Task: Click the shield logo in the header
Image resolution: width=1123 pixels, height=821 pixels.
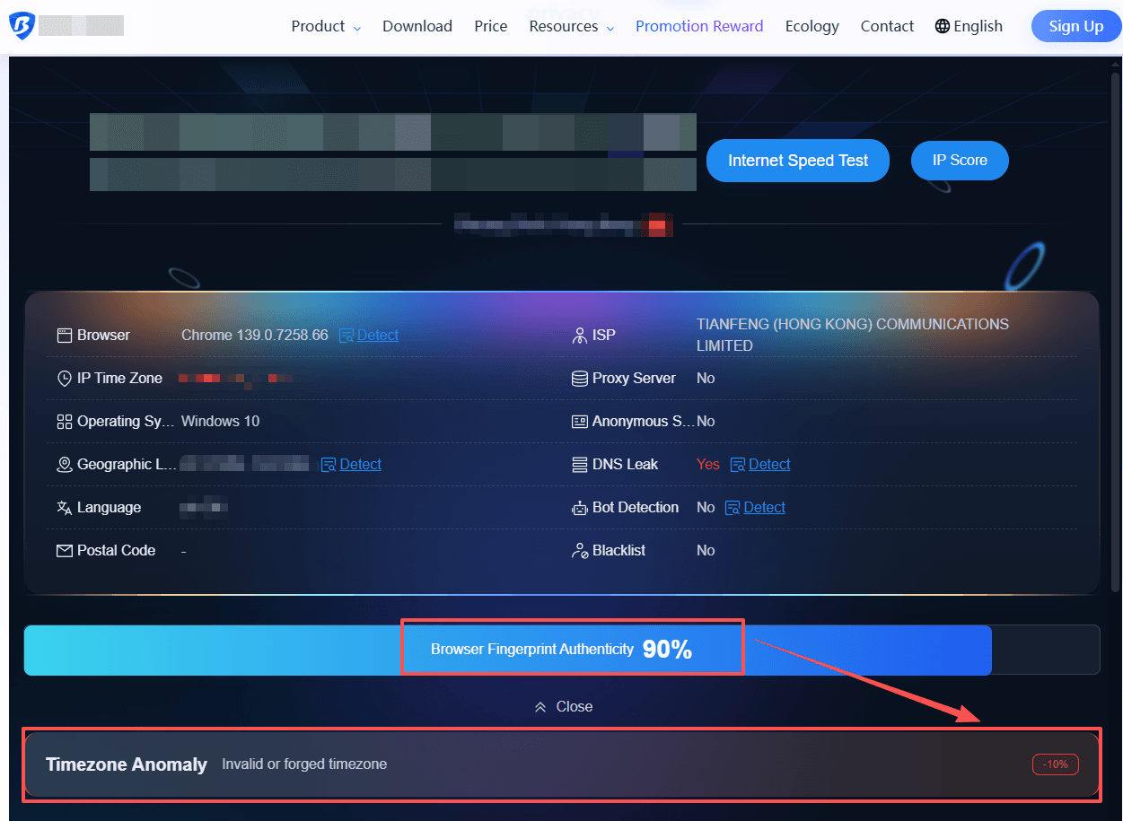Action: pos(21,26)
